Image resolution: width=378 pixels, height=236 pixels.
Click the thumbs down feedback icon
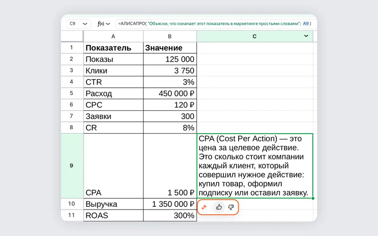click(231, 207)
